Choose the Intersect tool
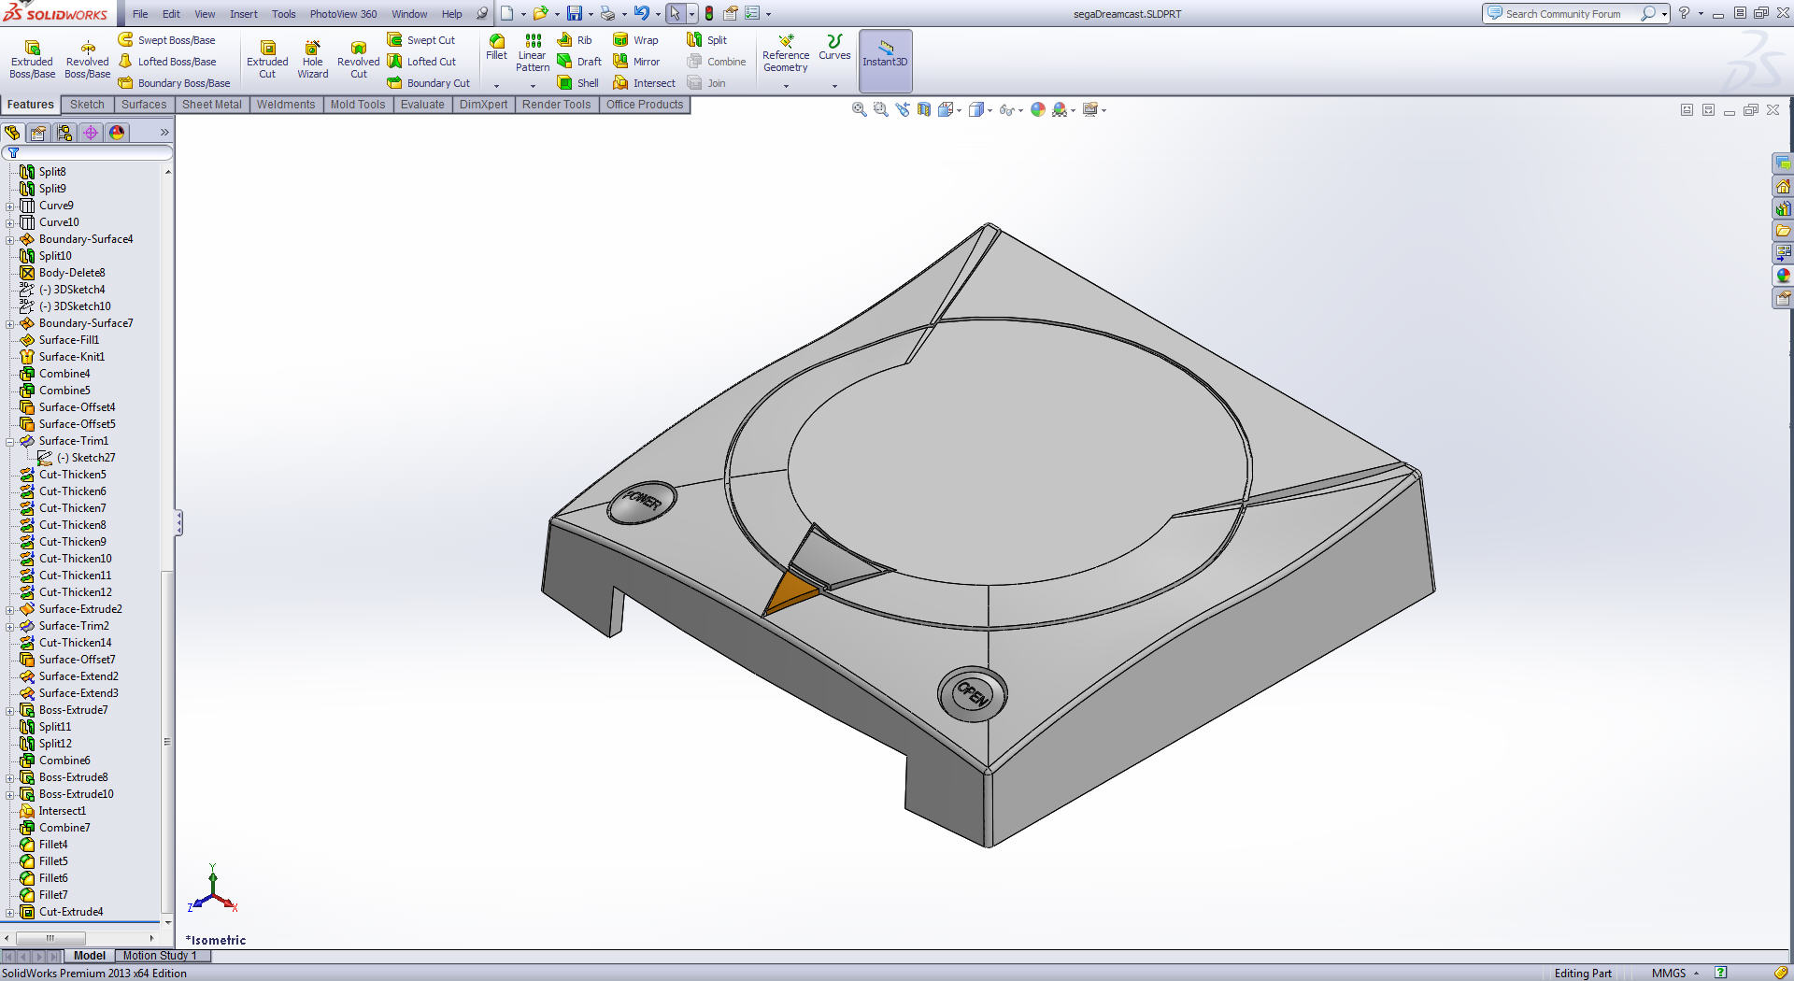The height and width of the screenshot is (981, 1794). coord(644,83)
